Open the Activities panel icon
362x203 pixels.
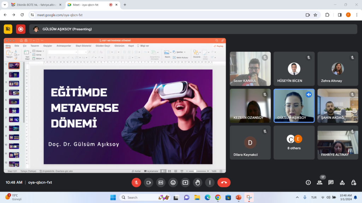pos(342,183)
